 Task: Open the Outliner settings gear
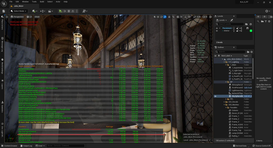[x=251, y=52]
